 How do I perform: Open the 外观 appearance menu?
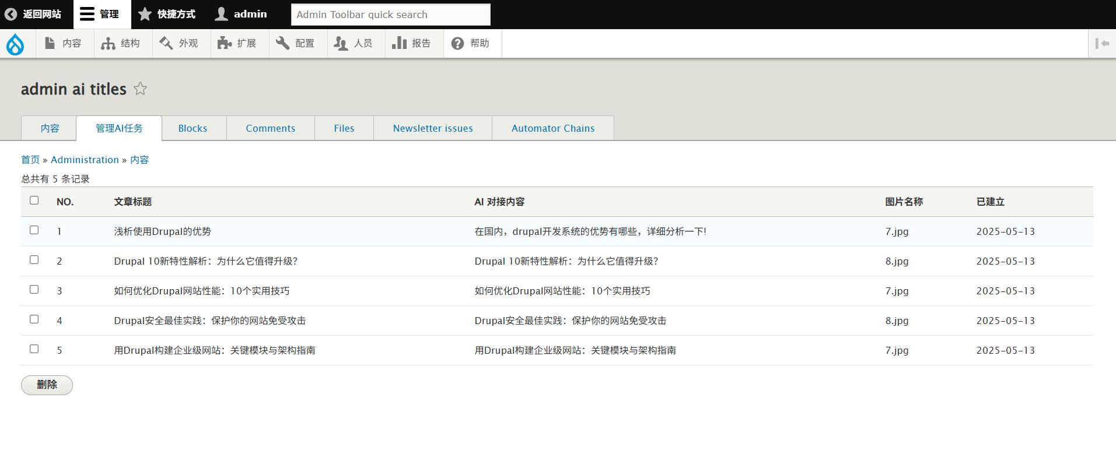pyautogui.click(x=181, y=43)
